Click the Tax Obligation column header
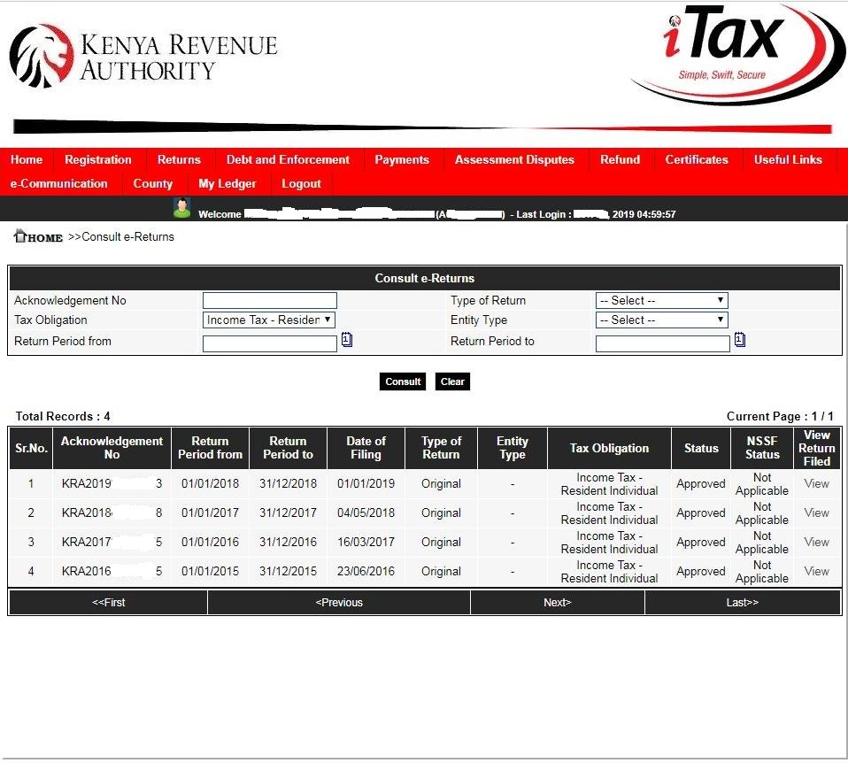Screen dimensions: 848x763 (x=610, y=448)
